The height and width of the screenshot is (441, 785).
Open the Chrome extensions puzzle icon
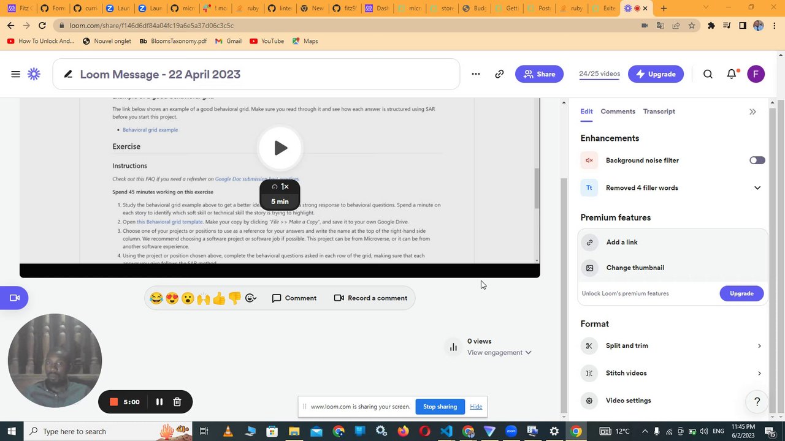[x=711, y=26]
